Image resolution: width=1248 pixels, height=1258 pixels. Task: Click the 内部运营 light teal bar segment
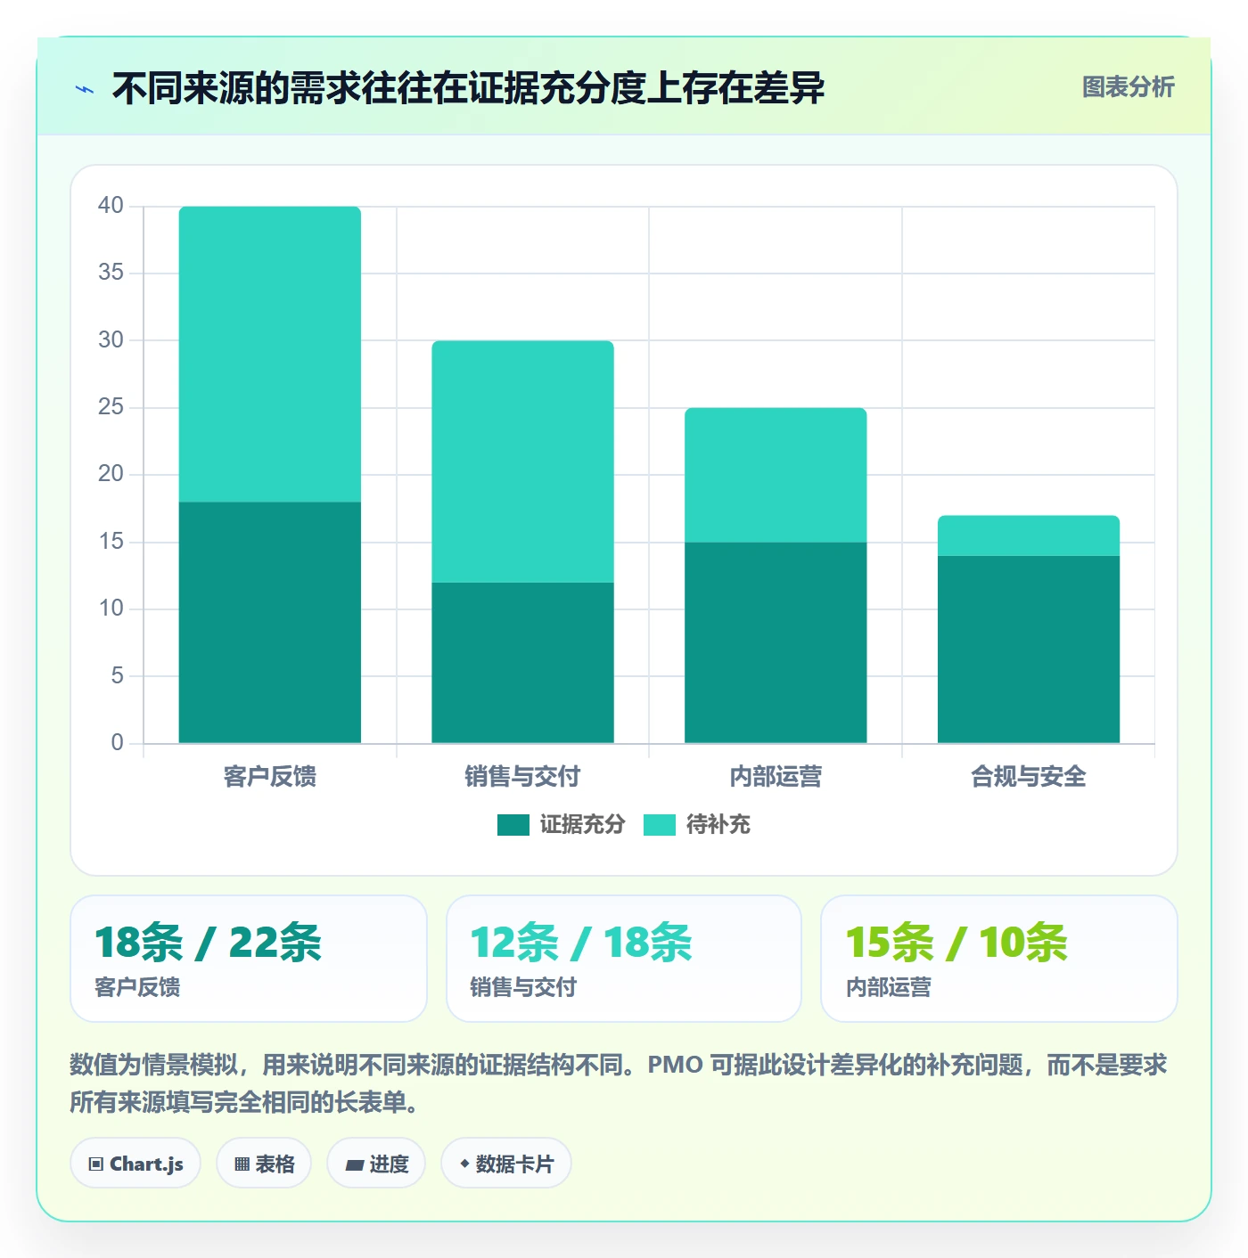pyautogui.click(x=776, y=475)
